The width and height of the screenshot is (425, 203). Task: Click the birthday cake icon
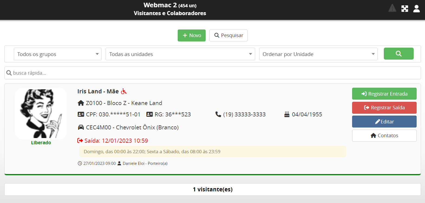287,114
